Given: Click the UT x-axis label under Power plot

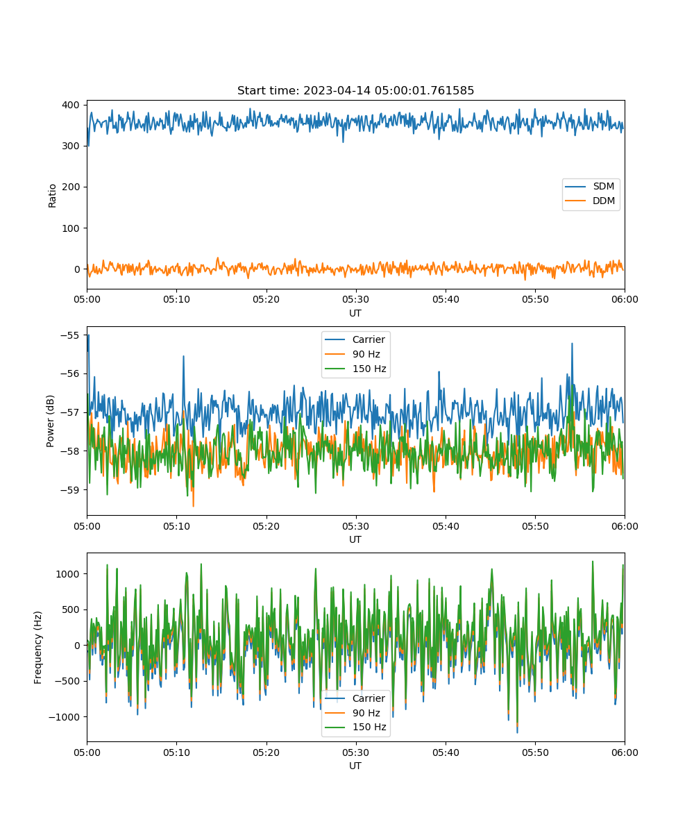Looking at the screenshot, I should click(x=355, y=539).
